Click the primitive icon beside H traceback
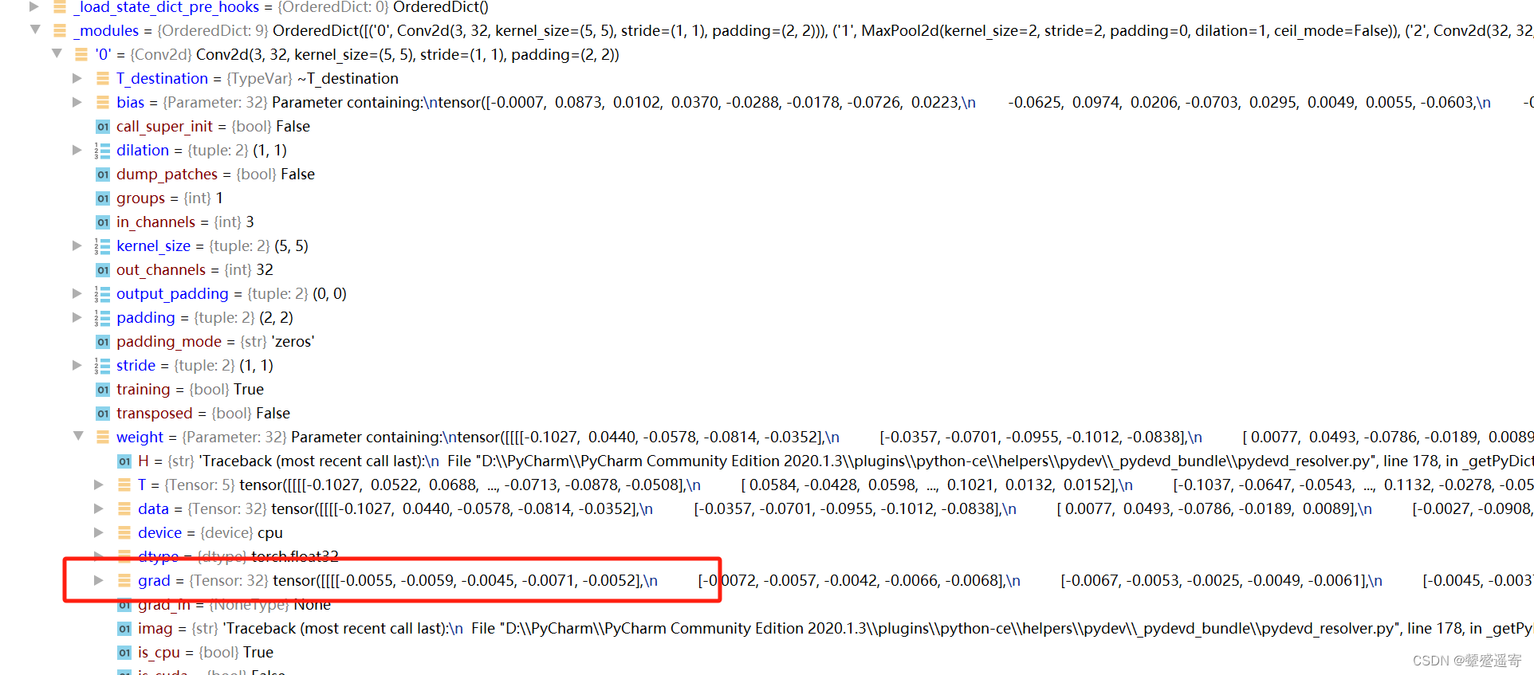Image resolution: width=1534 pixels, height=675 pixels. click(x=124, y=461)
